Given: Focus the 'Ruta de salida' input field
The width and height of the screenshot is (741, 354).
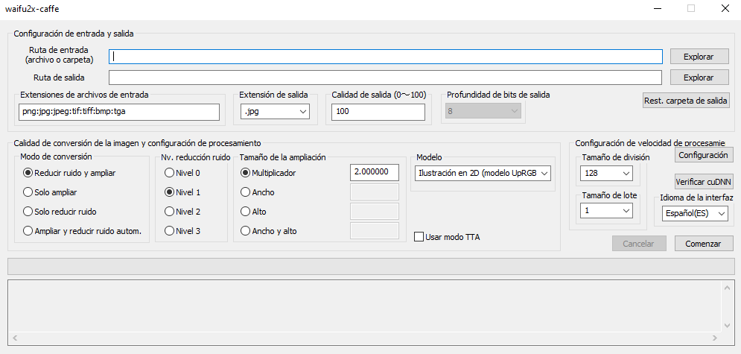Looking at the screenshot, I should point(385,78).
